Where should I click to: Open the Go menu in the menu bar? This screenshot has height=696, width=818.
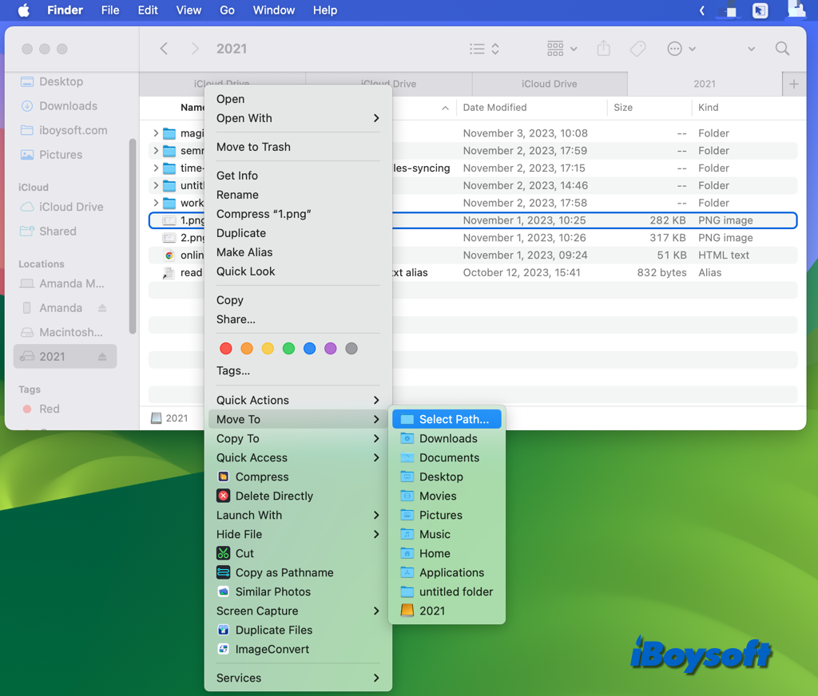coord(227,10)
